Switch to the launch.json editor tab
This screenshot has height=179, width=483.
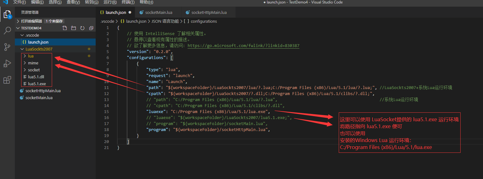(x=115, y=13)
